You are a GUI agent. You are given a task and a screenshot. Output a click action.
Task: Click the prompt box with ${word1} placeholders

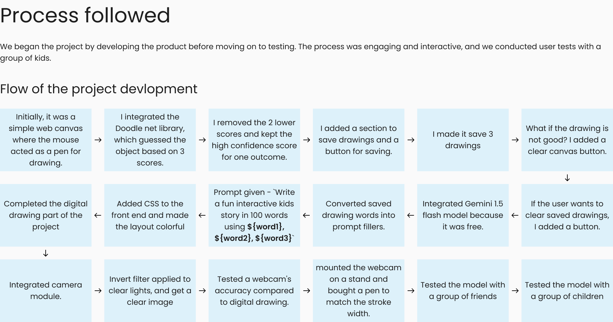[254, 215]
